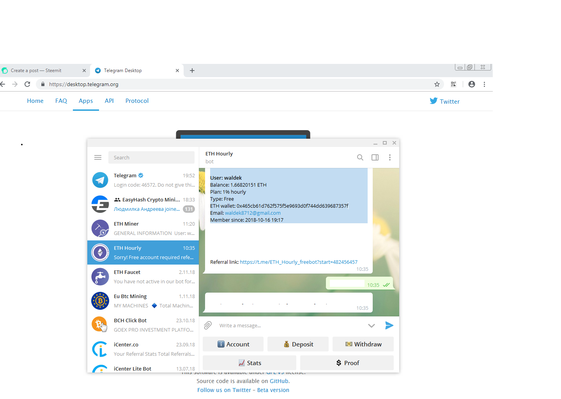This screenshot has height=399, width=561.
Task: Click the Withdraw bot button
Action: click(x=363, y=344)
